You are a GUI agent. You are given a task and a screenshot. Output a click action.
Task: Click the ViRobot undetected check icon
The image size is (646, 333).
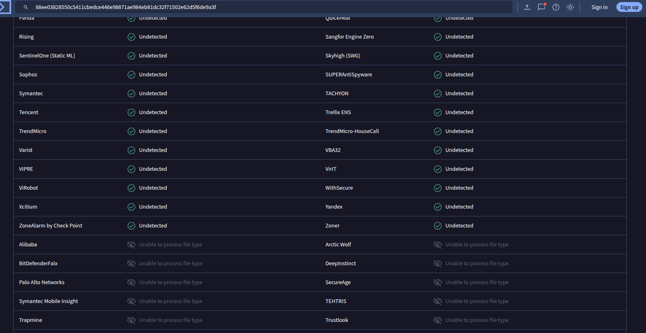[x=131, y=188]
